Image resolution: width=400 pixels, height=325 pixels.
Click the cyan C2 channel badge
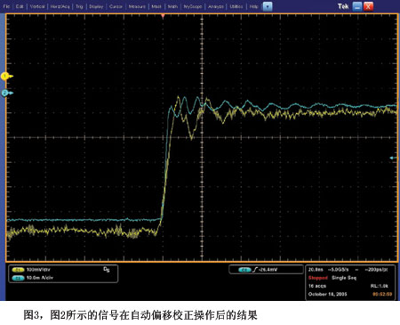[18, 278]
